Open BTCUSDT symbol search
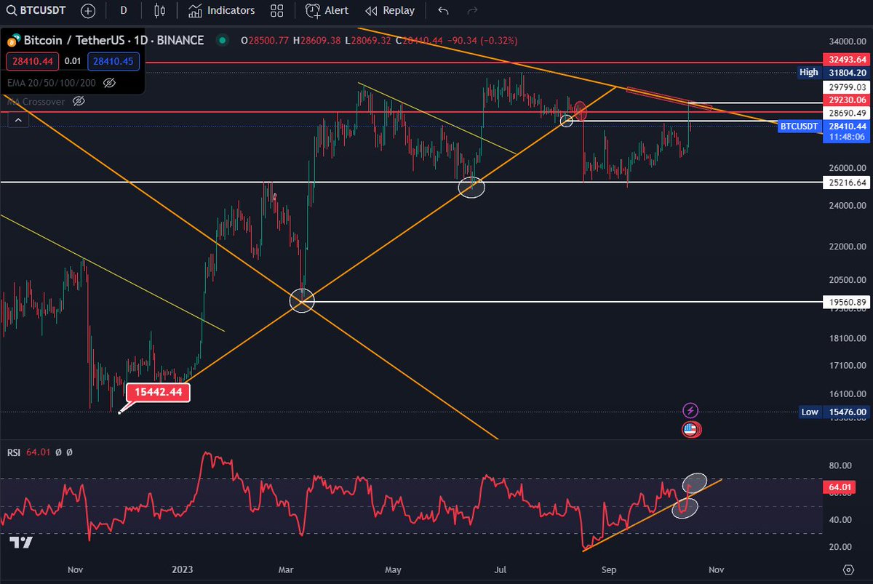Image resolution: width=873 pixels, height=584 pixels. click(x=37, y=11)
